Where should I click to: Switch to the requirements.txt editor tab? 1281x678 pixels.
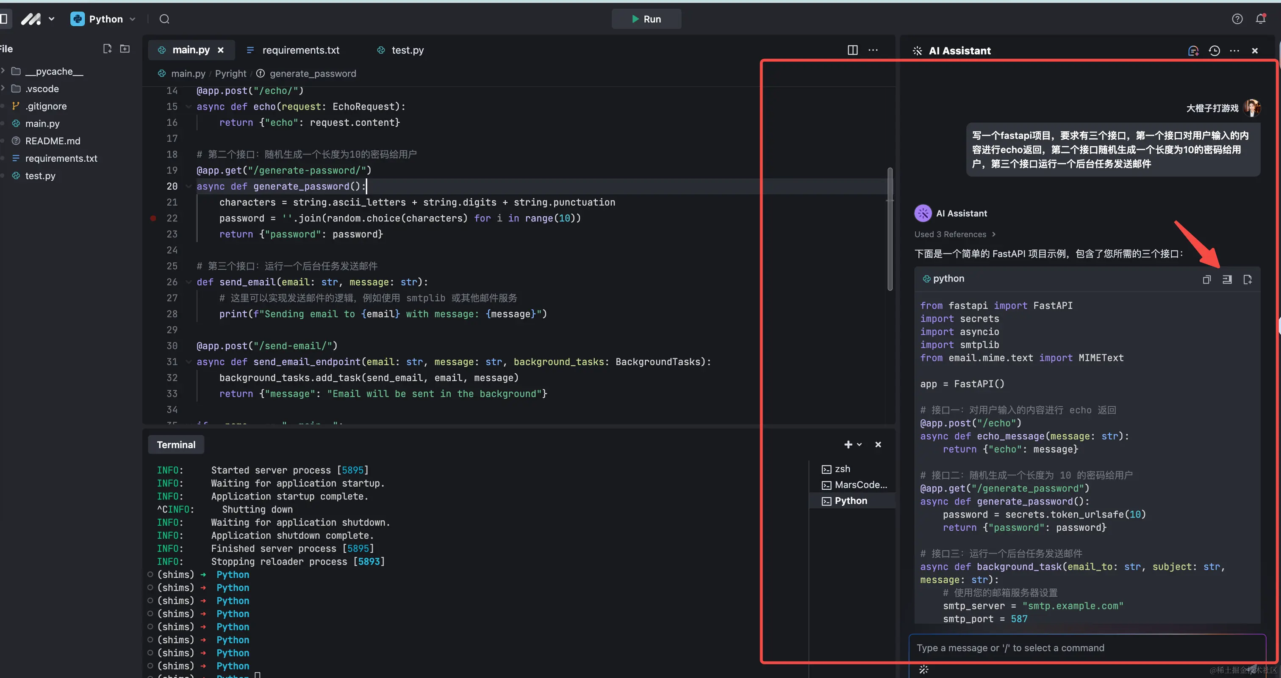[x=300, y=50]
